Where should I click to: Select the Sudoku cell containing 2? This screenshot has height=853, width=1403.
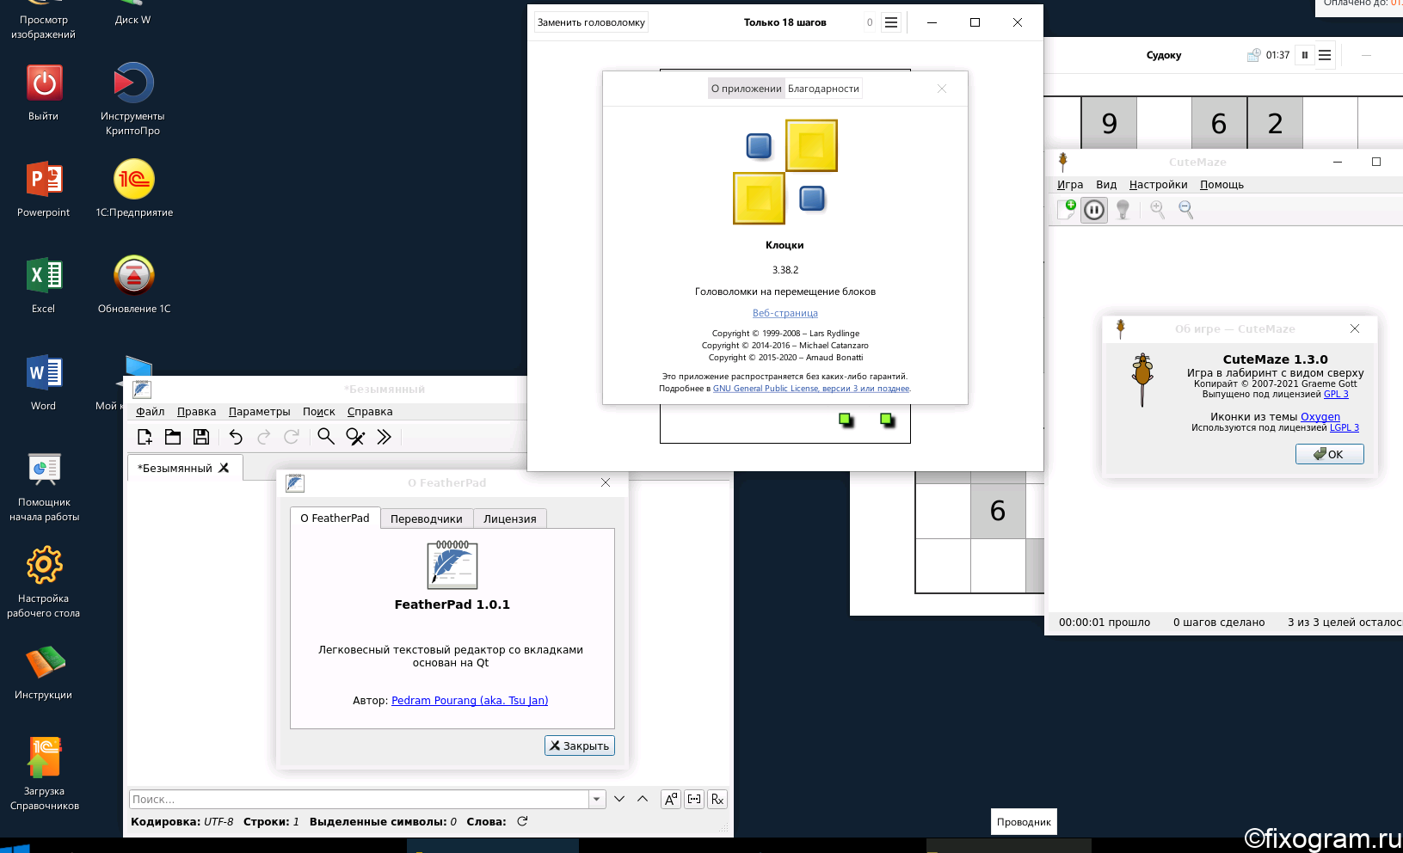point(1275,124)
